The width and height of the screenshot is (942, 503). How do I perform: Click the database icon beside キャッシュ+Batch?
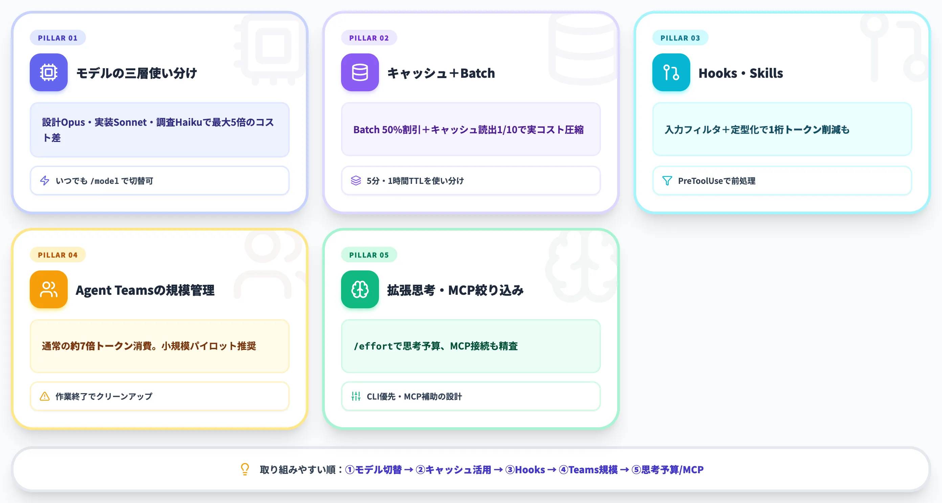(360, 72)
